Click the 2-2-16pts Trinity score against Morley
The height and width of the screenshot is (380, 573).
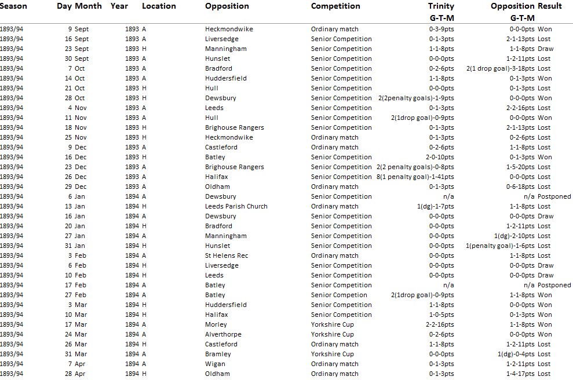pos(440,325)
